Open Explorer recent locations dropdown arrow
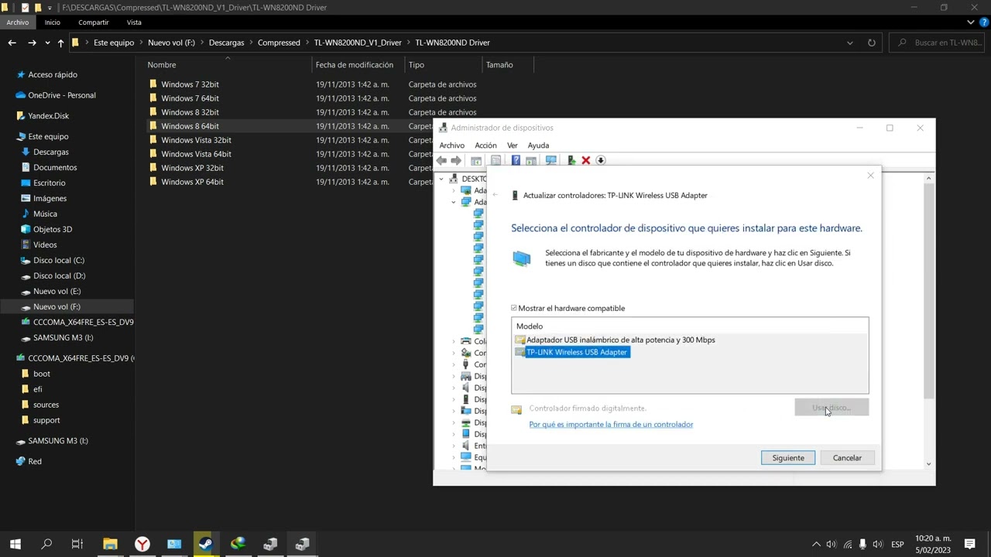This screenshot has width=991, height=557. tap(47, 43)
